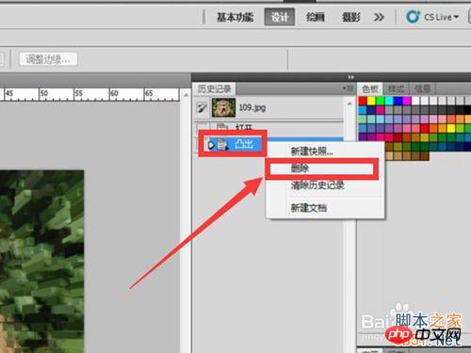
Task: Pick the magenta swatch in first row
Action: tap(407, 101)
